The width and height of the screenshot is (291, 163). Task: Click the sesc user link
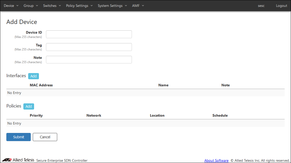pyautogui.click(x=261, y=6)
